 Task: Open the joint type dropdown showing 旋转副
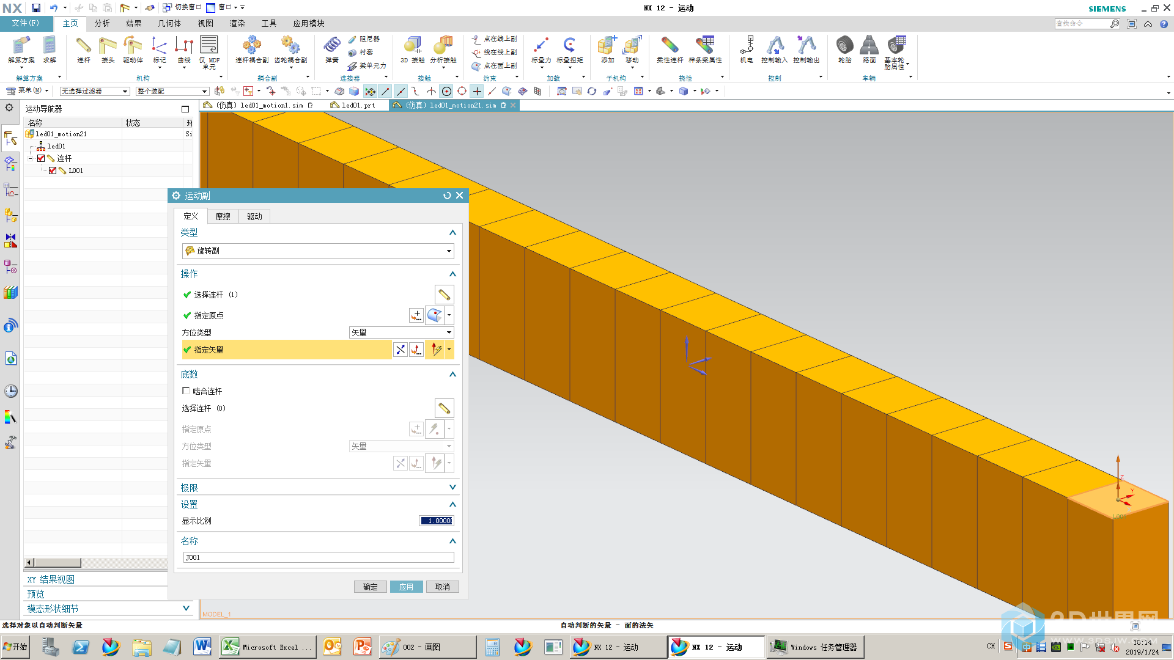point(318,251)
